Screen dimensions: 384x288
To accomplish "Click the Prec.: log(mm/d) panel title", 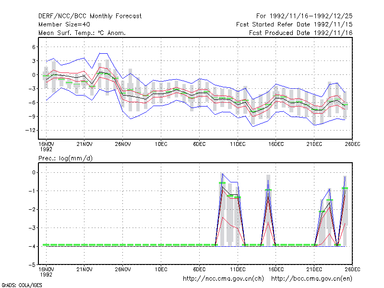I will [65, 158].
